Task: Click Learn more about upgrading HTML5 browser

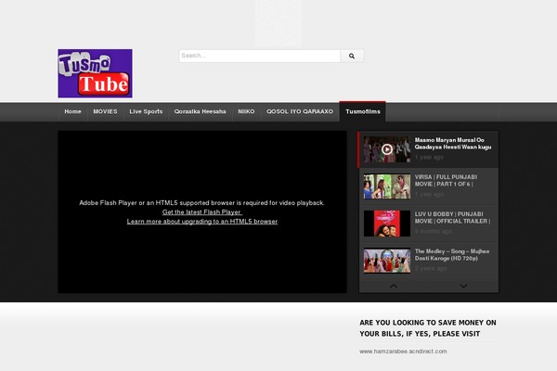Action: tap(202, 222)
